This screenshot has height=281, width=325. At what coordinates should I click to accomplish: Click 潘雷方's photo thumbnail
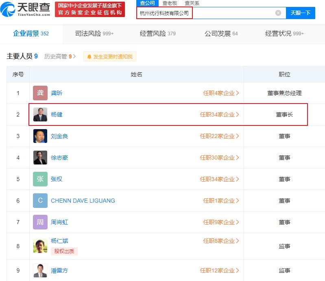(x=40, y=270)
